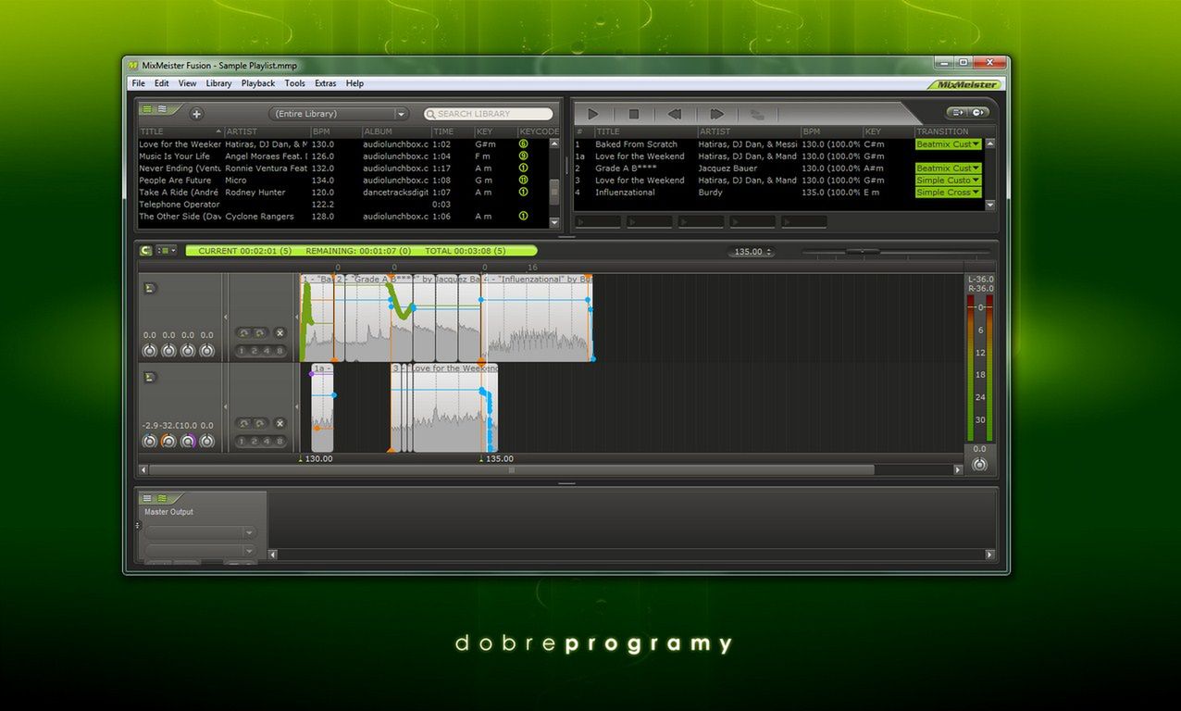Click the list icon in the Master Output panel

coord(147,498)
